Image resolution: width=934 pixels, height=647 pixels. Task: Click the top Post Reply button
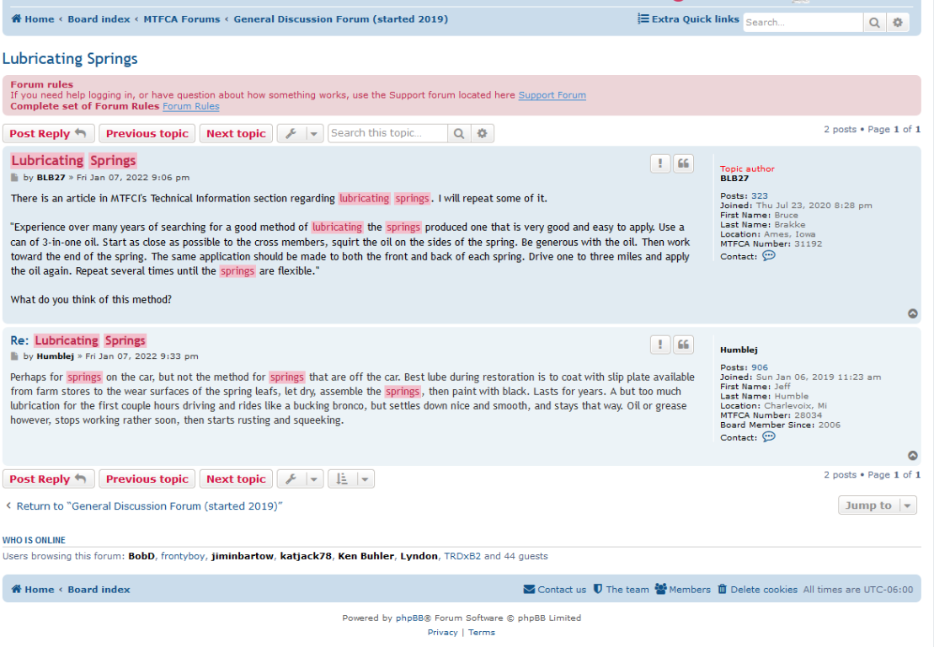48,133
